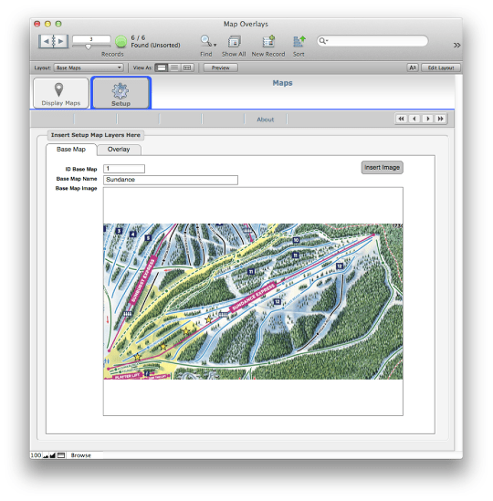Minimize the Map Overlays window

(47, 24)
